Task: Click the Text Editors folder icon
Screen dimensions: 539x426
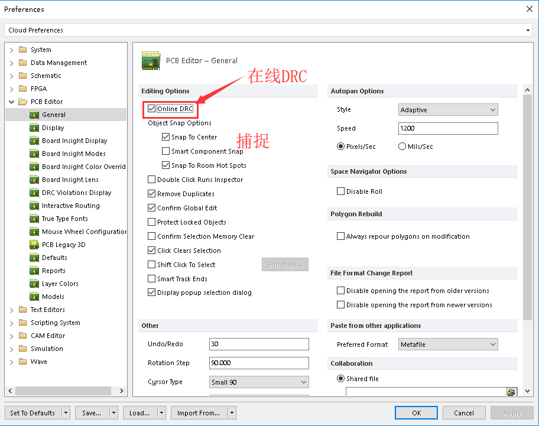Action: click(22, 310)
